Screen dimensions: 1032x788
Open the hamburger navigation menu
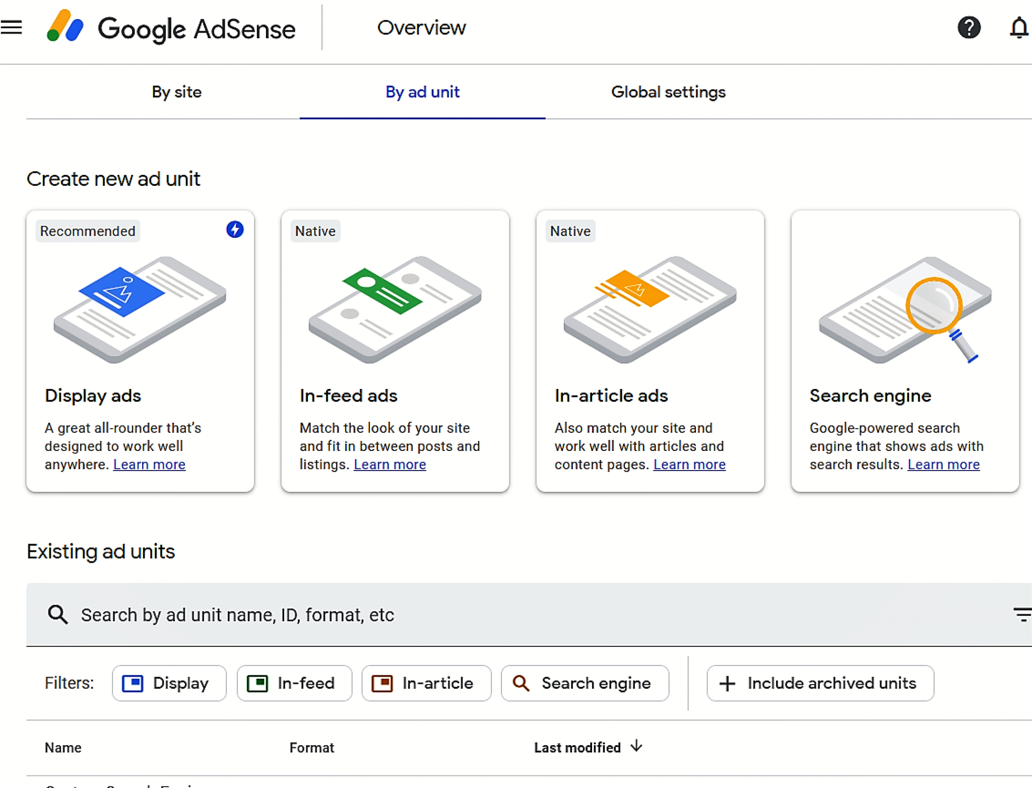pos(12,27)
